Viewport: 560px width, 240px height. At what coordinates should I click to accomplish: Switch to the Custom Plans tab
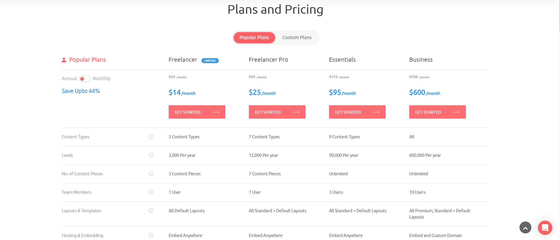click(x=297, y=38)
